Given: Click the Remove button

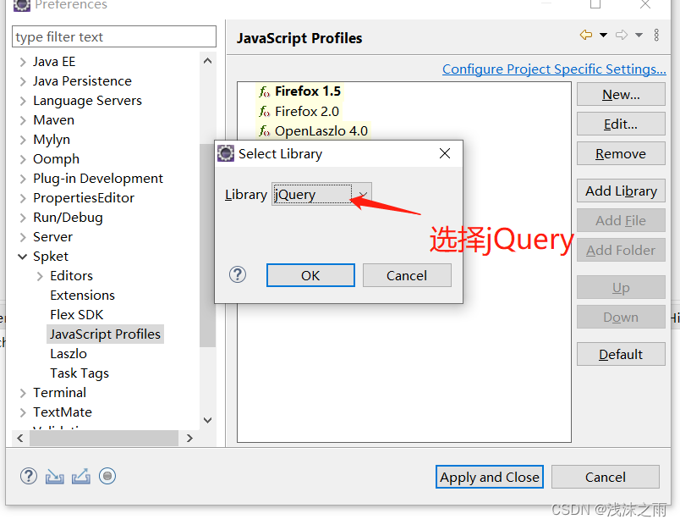Looking at the screenshot, I should pyautogui.click(x=621, y=153).
